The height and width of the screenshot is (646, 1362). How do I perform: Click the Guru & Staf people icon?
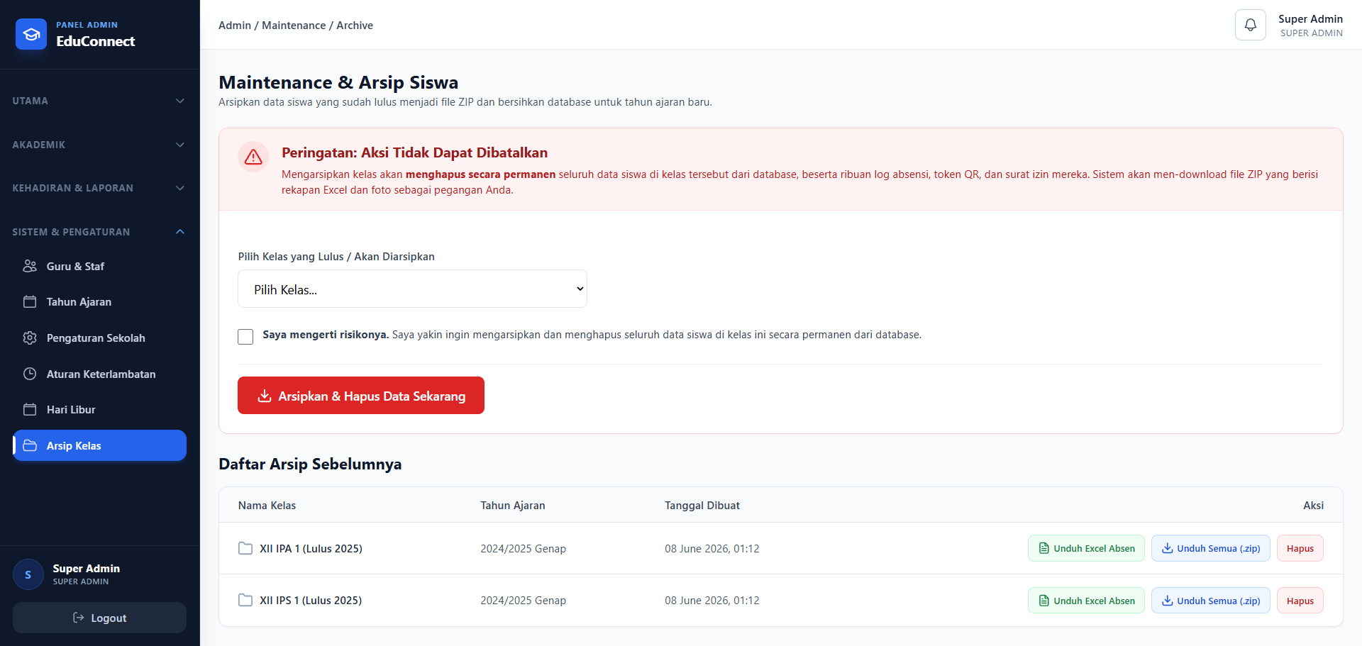click(x=30, y=266)
